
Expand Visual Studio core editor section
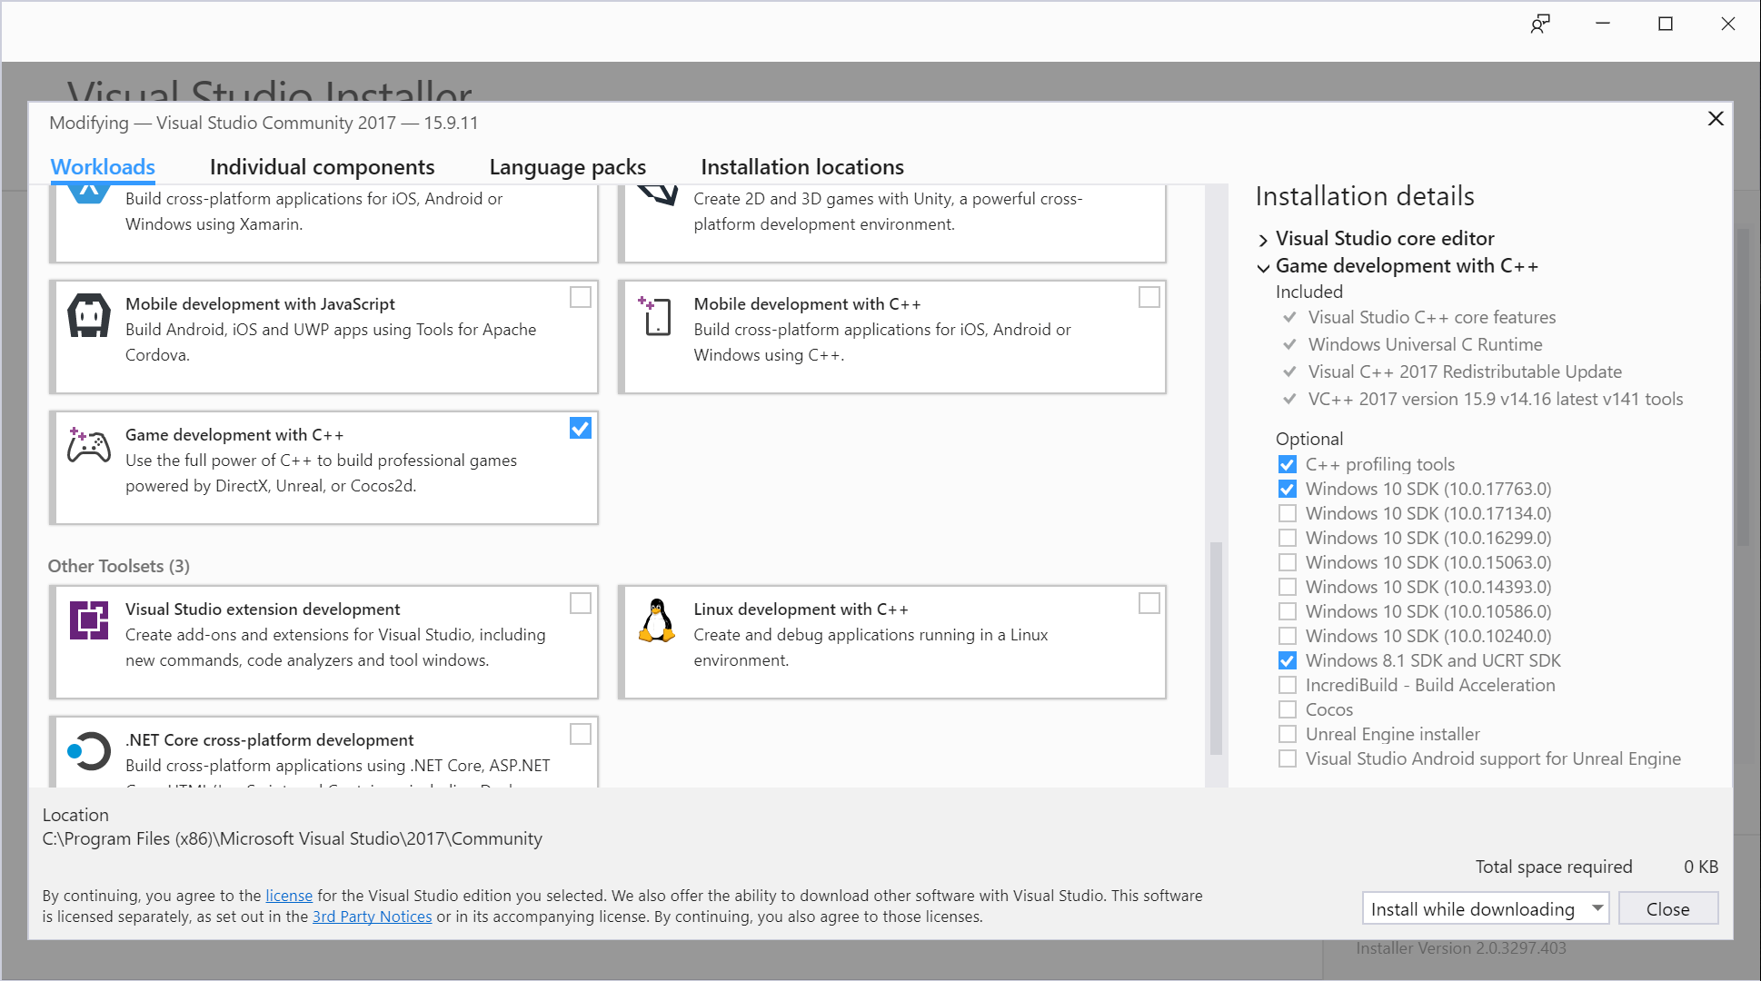[x=1263, y=240]
